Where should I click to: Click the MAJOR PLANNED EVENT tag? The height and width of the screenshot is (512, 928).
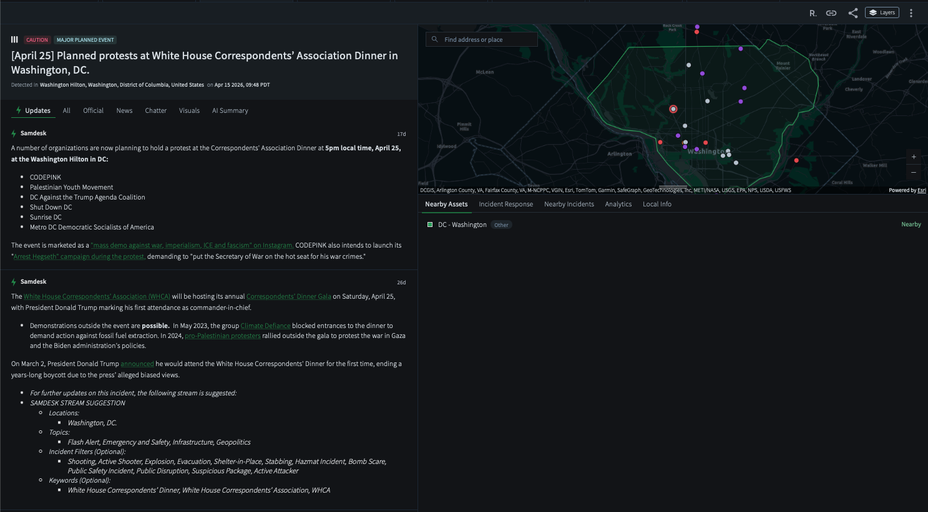point(85,40)
